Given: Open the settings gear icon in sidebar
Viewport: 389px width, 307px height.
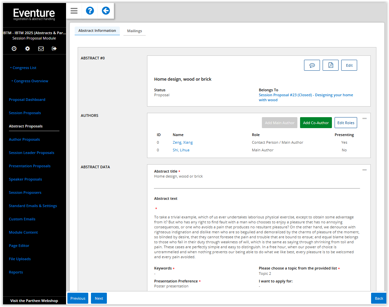Looking at the screenshot, I should pyautogui.click(x=28, y=48).
